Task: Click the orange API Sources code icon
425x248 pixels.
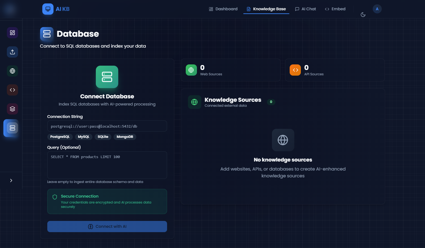Action: (295, 70)
